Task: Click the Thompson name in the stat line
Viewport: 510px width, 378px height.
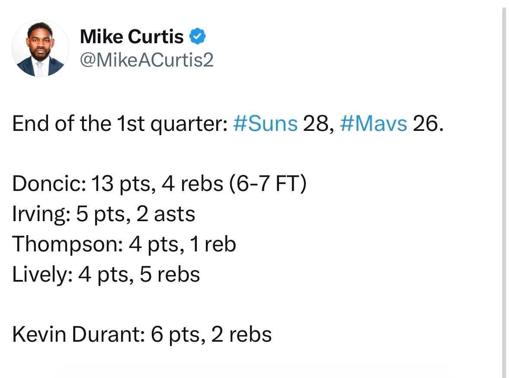Action: 67,245
